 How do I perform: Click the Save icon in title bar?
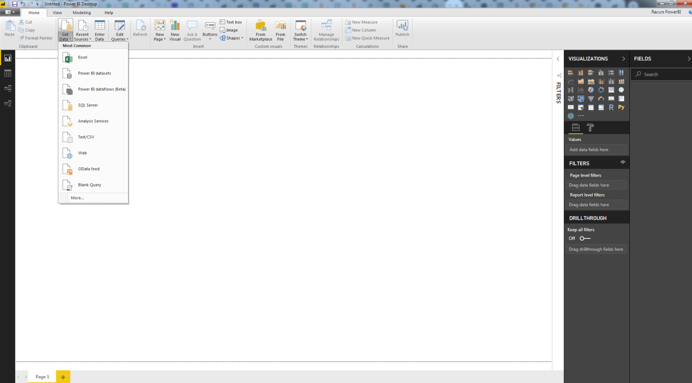pyautogui.click(x=14, y=4)
